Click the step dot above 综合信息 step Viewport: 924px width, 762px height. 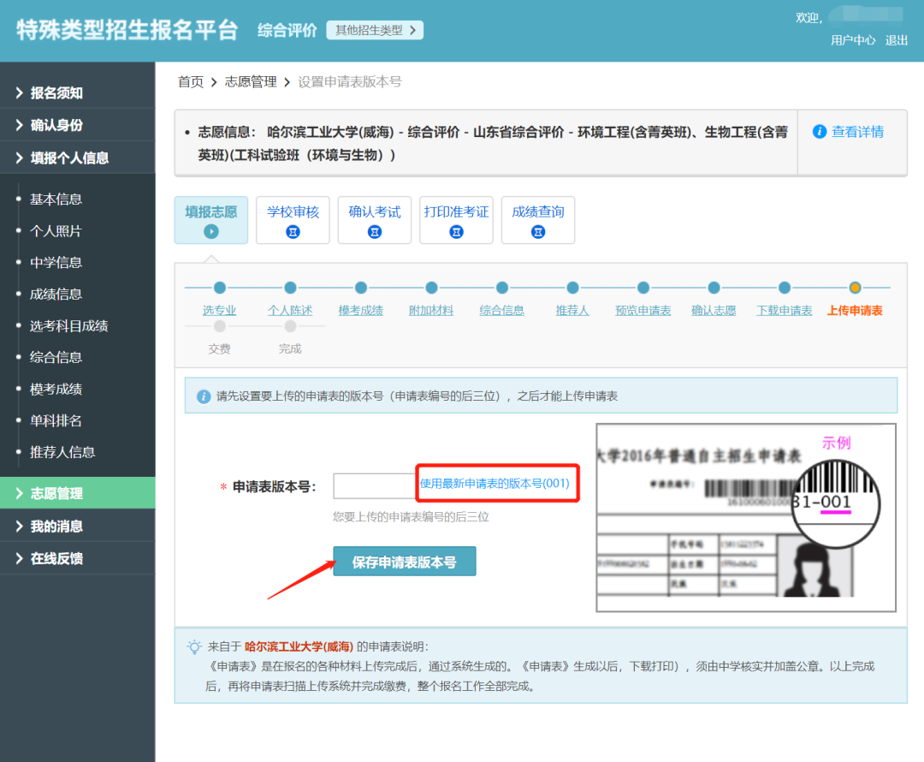pyautogui.click(x=502, y=288)
